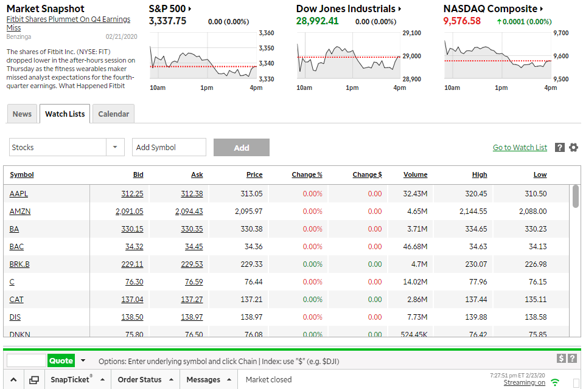Sort by the Price column header
Screen dimensions: 583x389
point(254,174)
